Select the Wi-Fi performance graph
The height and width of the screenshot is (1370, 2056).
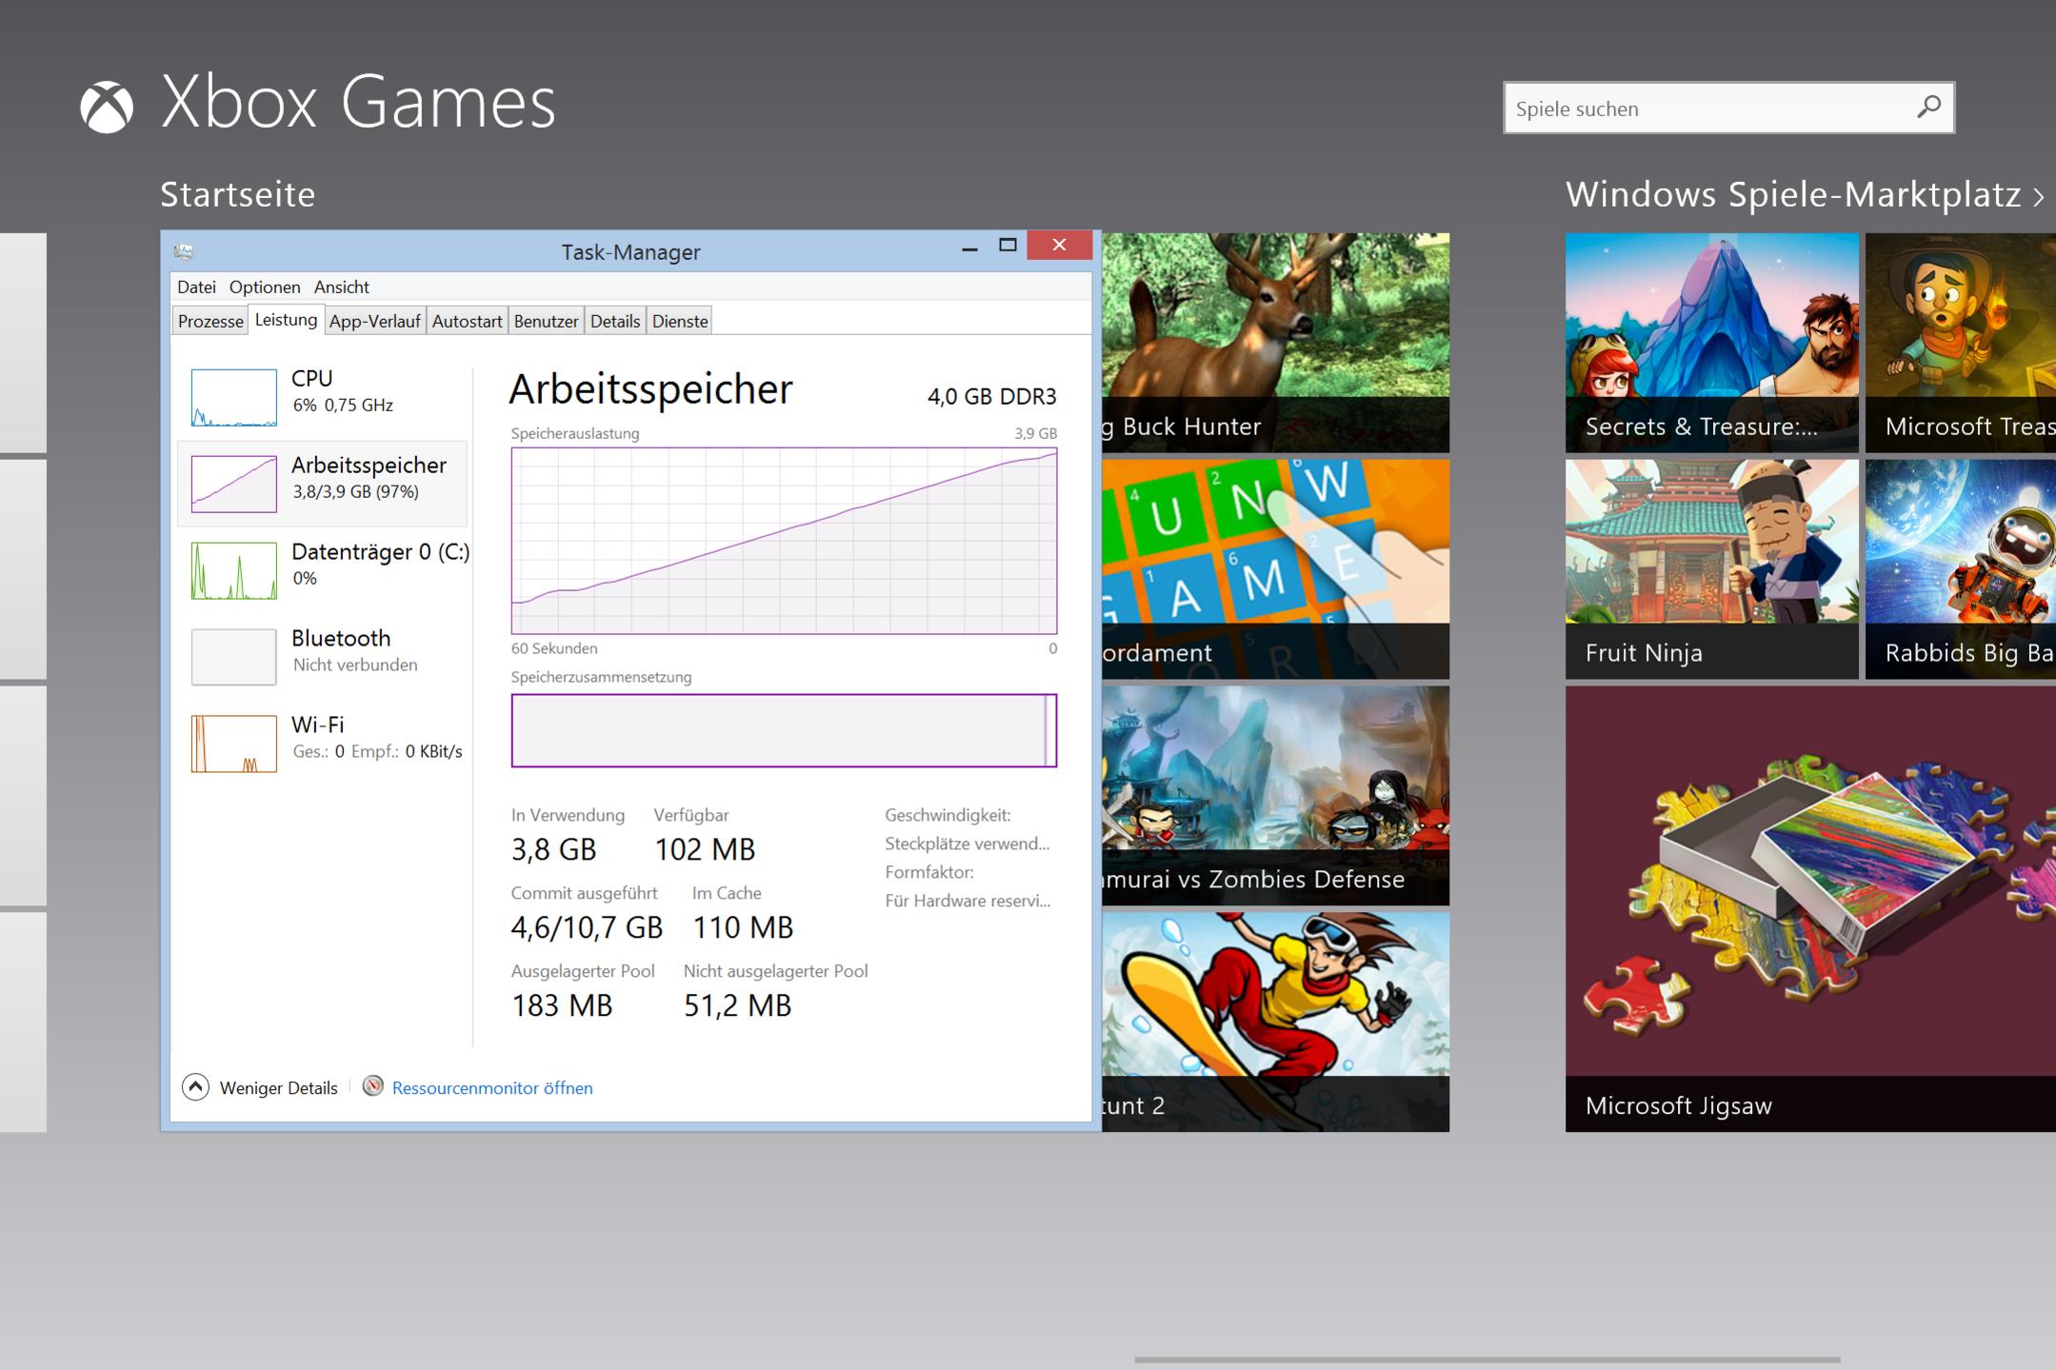coord(233,744)
